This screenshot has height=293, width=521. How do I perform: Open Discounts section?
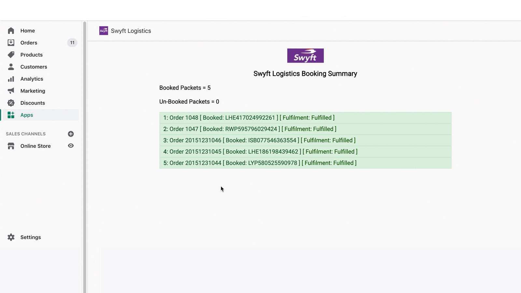(x=33, y=103)
